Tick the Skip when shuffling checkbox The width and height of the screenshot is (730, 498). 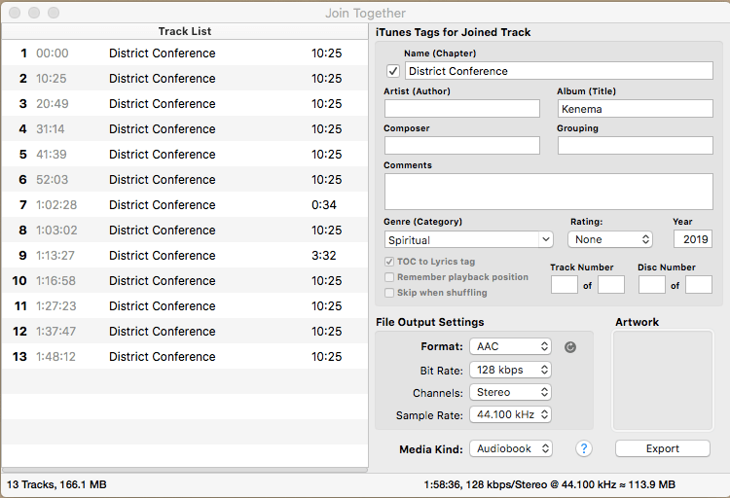[389, 293]
